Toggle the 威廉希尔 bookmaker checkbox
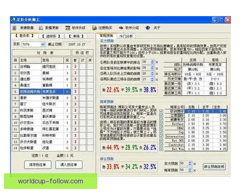Viewport: 241px width, 193px height. pyautogui.click(x=161, y=119)
